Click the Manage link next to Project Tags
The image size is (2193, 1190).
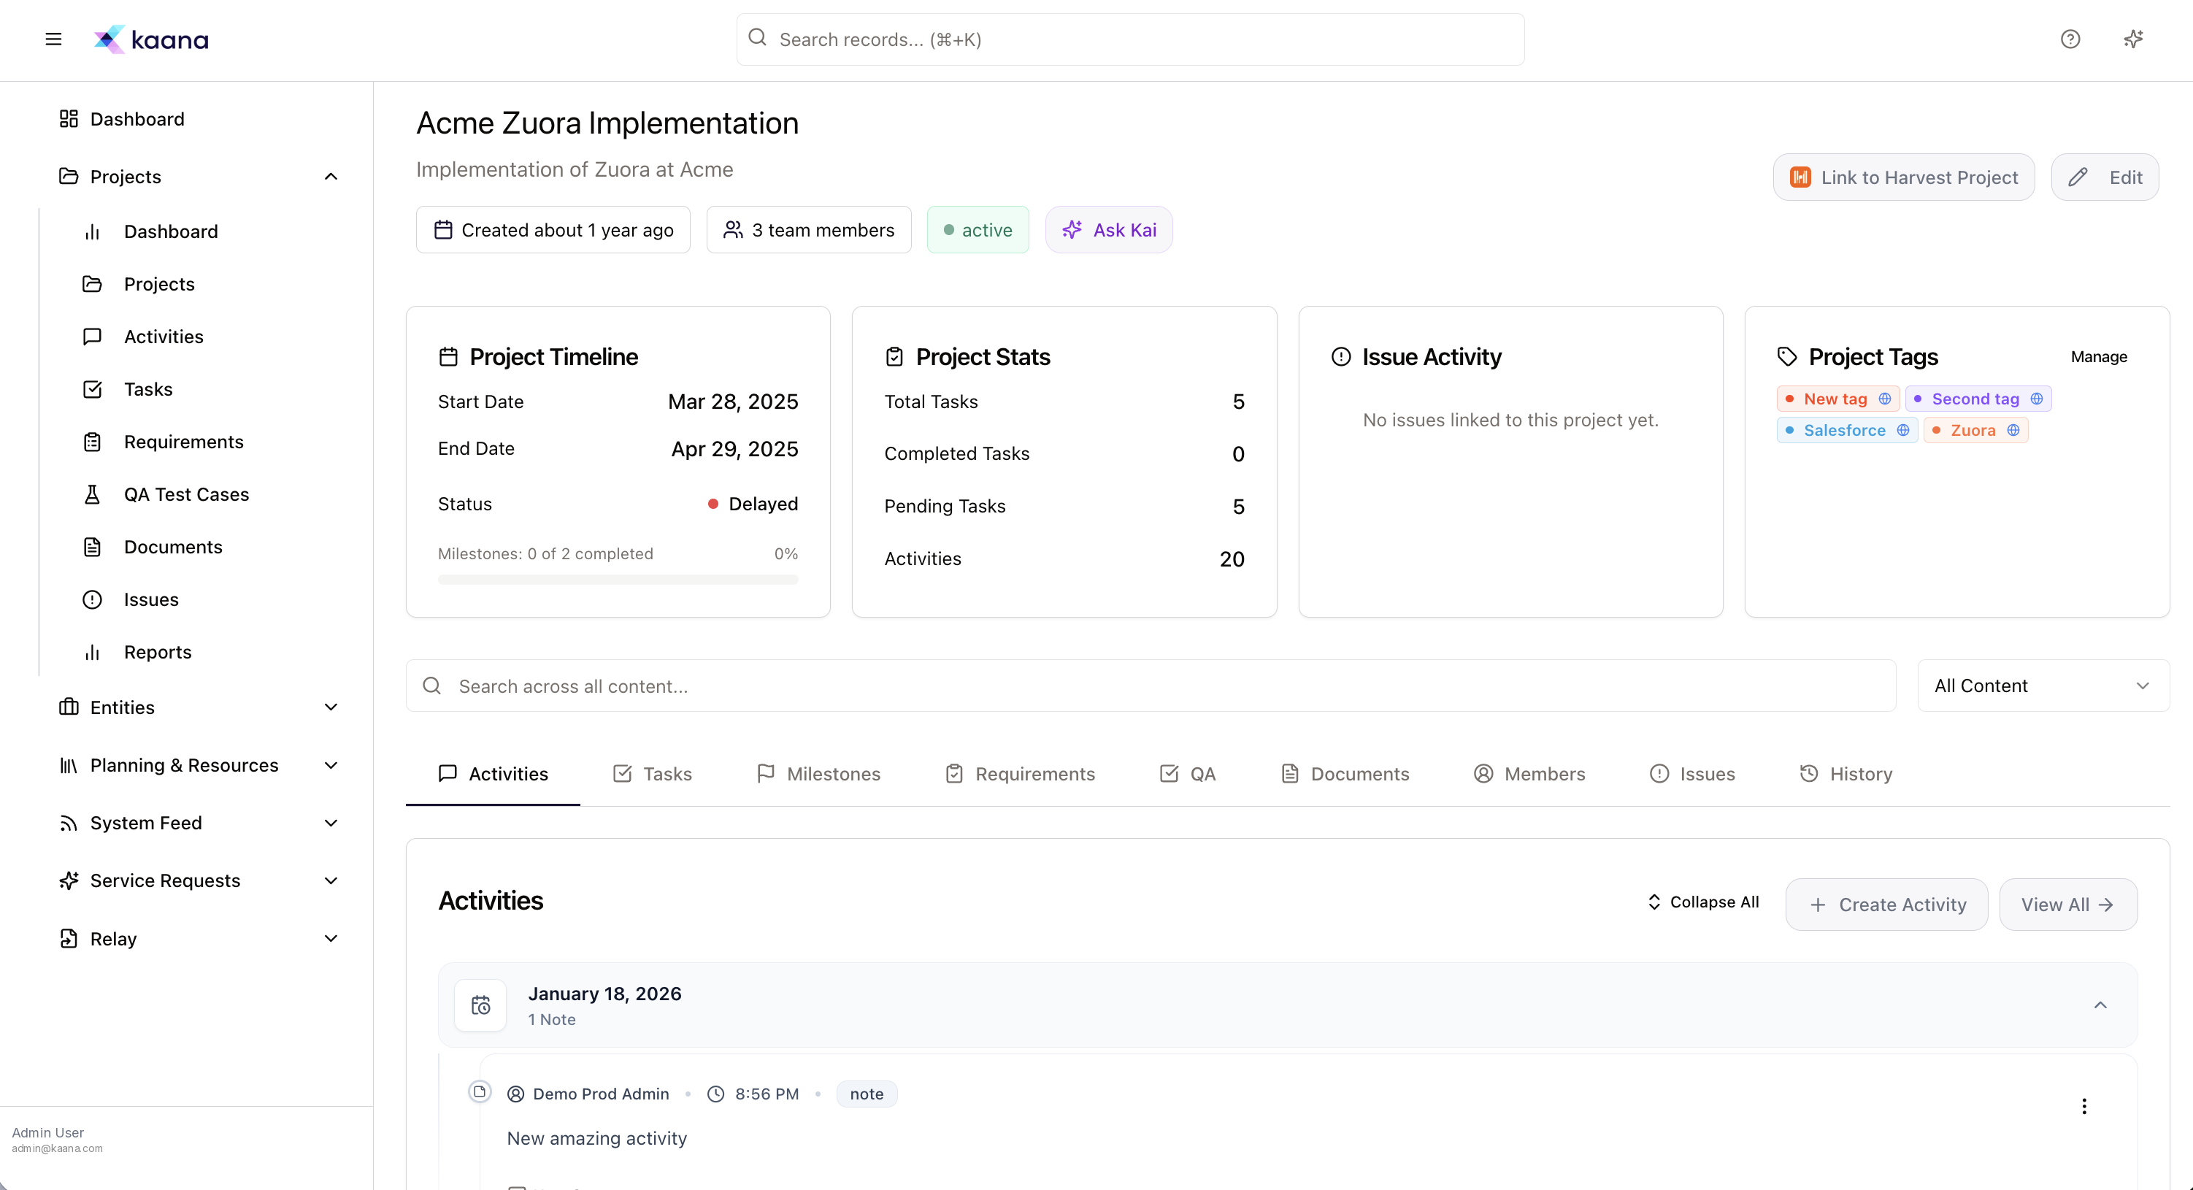(x=2097, y=357)
